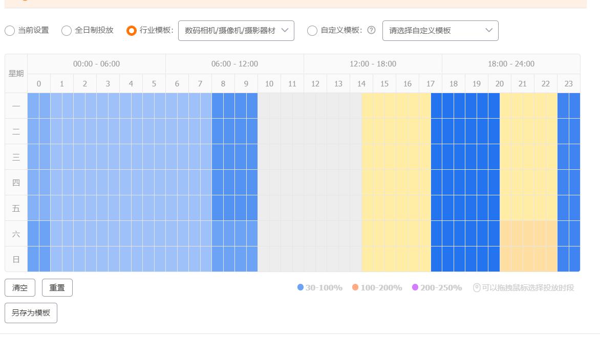This screenshot has height=337, width=600.
Task: Select the 当前设置 radio option
Action: coord(9,31)
